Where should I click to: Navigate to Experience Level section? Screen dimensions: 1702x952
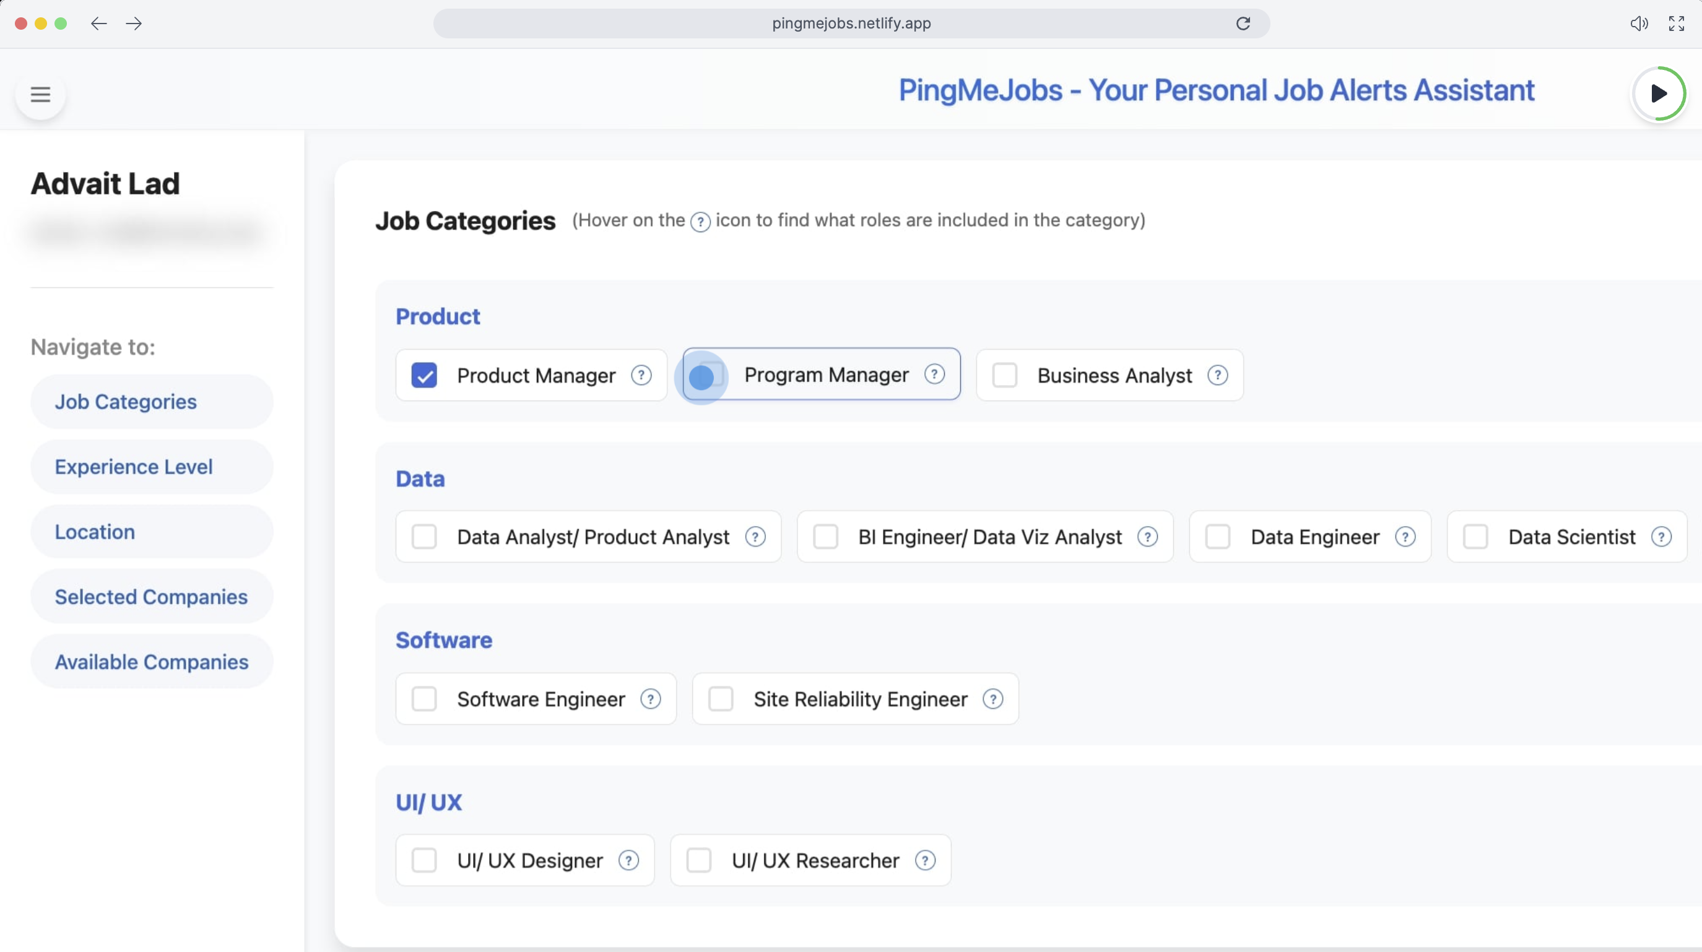[x=152, y=467]
